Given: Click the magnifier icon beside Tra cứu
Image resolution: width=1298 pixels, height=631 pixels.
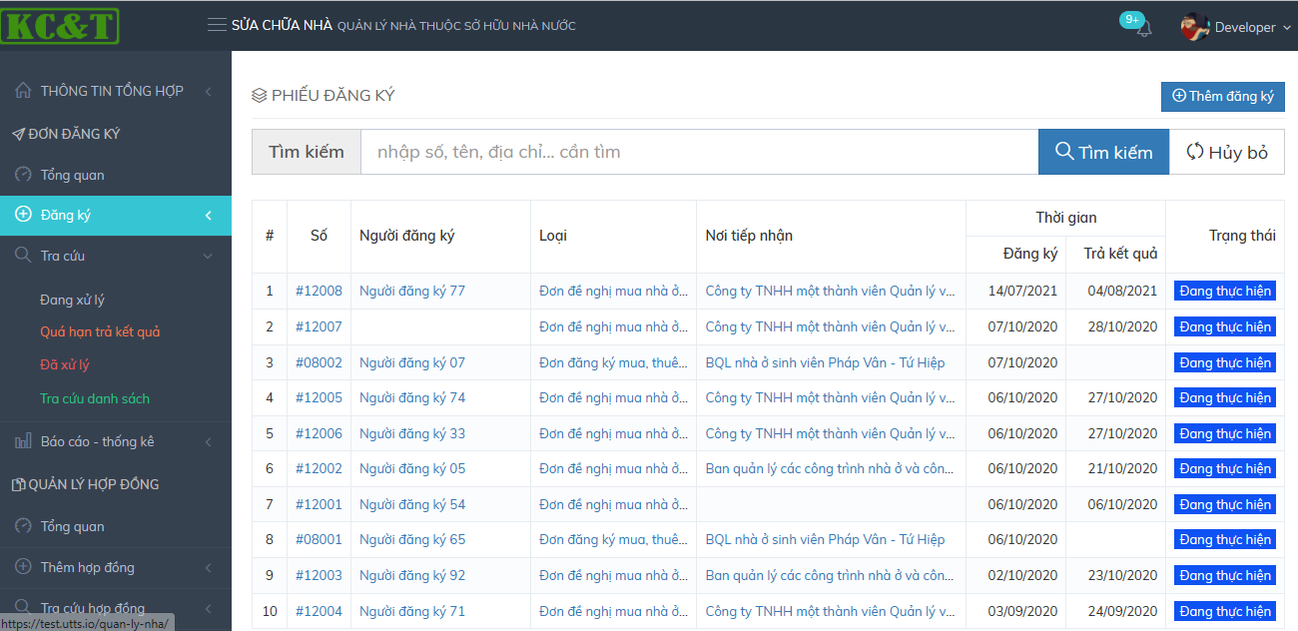Looking at the screenshot, I should pos(23,256).
